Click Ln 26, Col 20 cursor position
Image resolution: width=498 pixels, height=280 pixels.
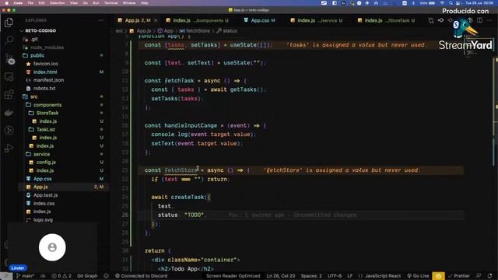280,276
